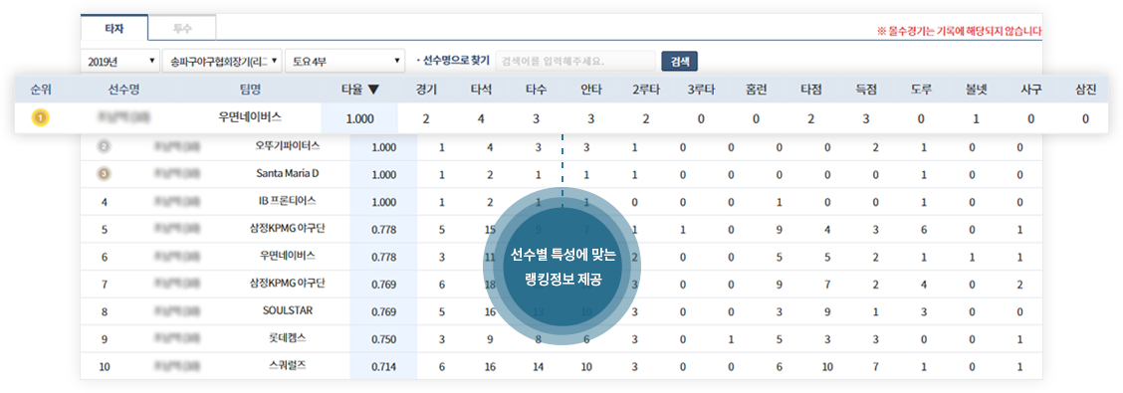Viewport: 1123px width, 393px height.
Task: Click the 도루 column header
Action: tap(921, 90)
